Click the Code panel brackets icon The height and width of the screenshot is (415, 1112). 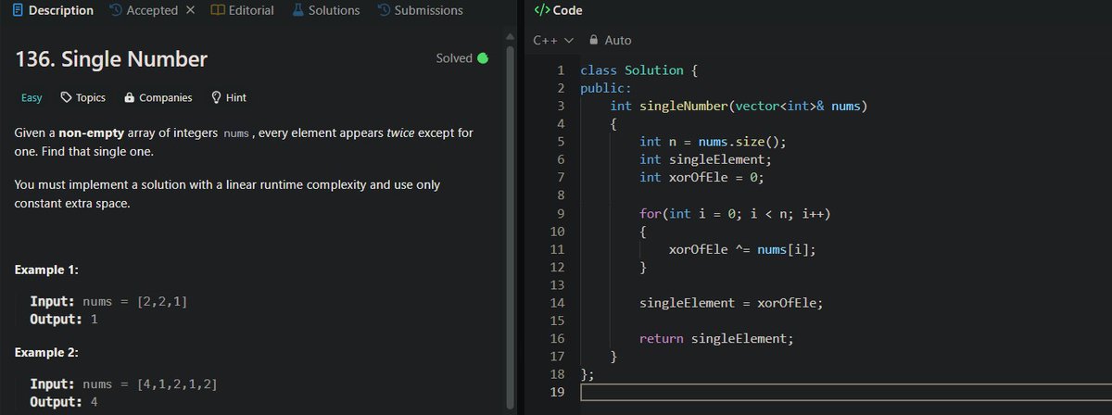[x=543, y=10]
